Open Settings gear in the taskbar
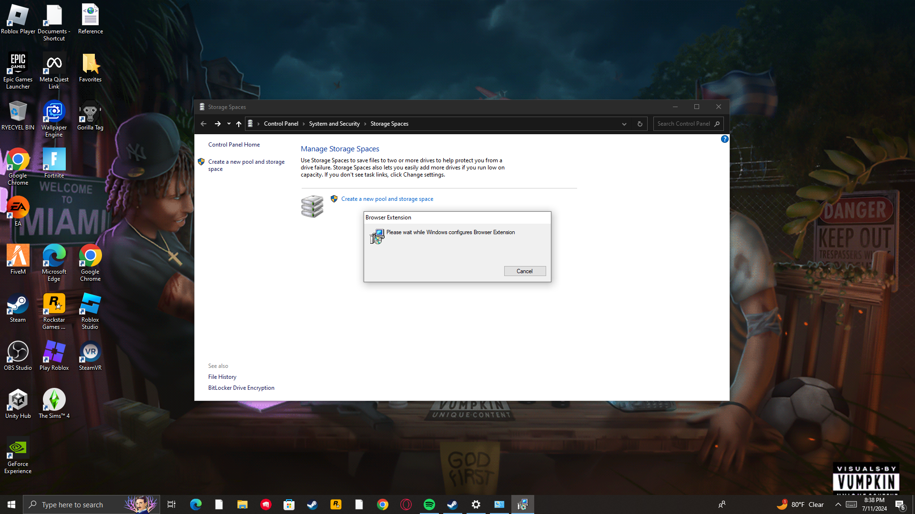 [x=476, y=504]
